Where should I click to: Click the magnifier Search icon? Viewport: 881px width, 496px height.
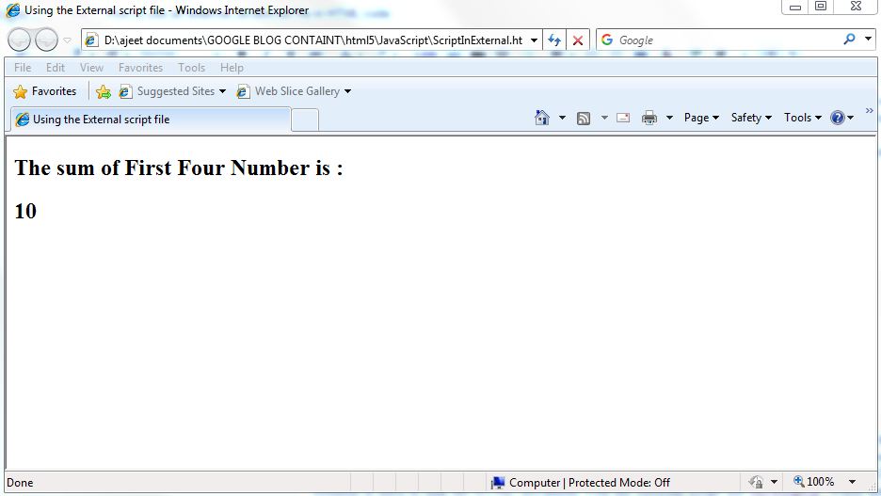pyautogui.click(x=849, y=40)
